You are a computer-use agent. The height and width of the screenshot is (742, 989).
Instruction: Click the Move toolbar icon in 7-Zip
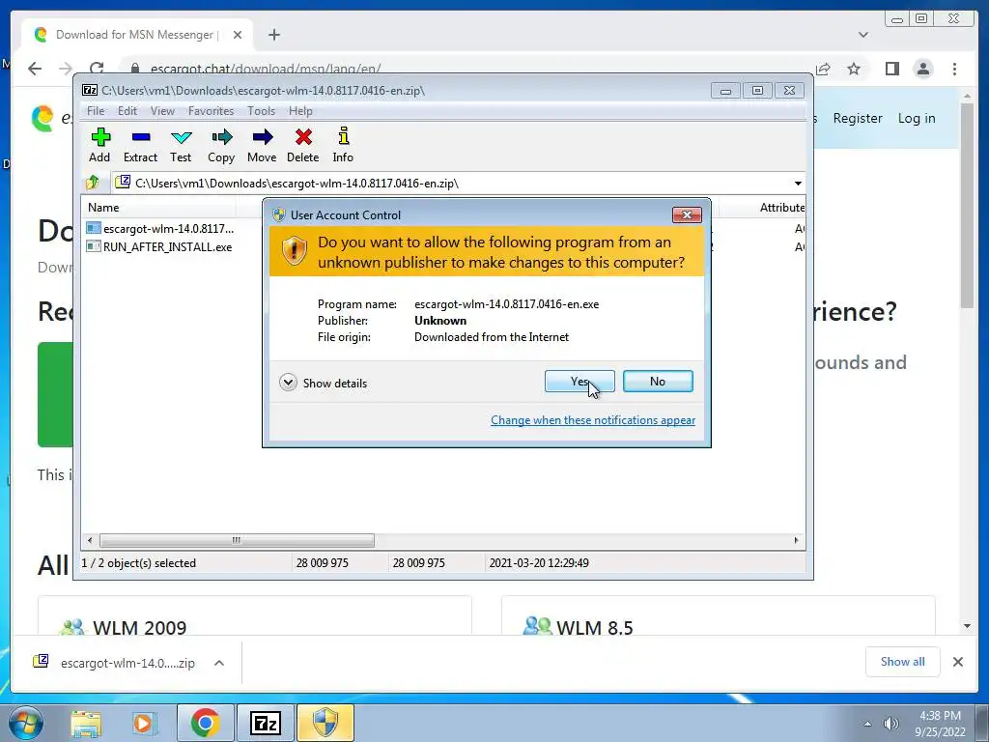(262, 145)
